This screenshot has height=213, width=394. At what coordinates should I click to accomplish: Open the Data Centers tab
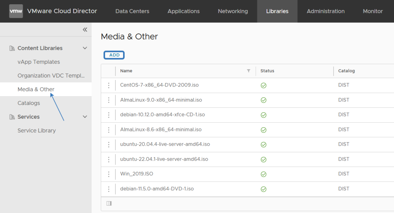[132, 11]
